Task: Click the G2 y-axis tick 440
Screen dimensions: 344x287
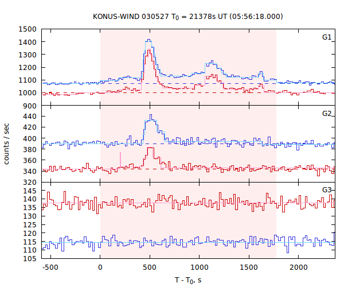Action: point(30,117)
